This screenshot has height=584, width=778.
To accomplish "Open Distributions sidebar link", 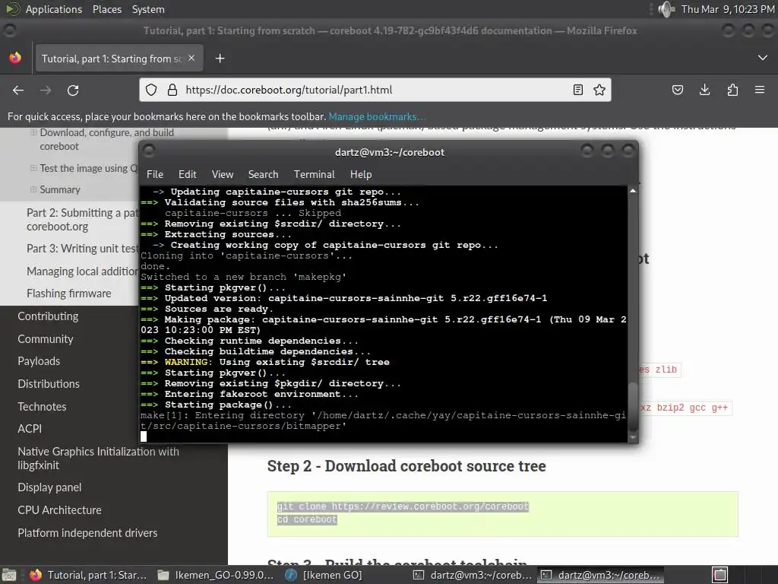I will coord(49,384).
